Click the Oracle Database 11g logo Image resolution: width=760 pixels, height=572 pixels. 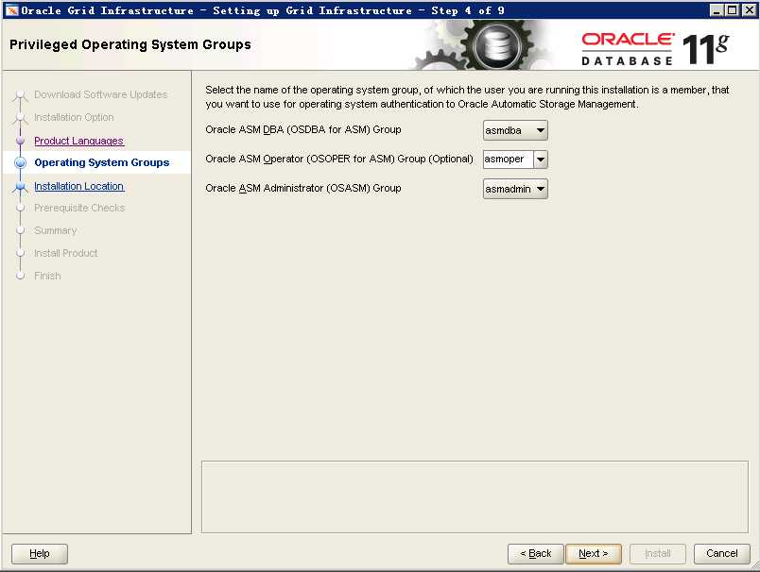click(x=655, y=49)
